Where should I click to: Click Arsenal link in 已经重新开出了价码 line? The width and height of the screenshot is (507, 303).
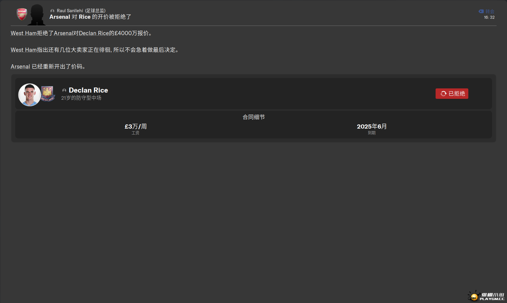[20, 67]
